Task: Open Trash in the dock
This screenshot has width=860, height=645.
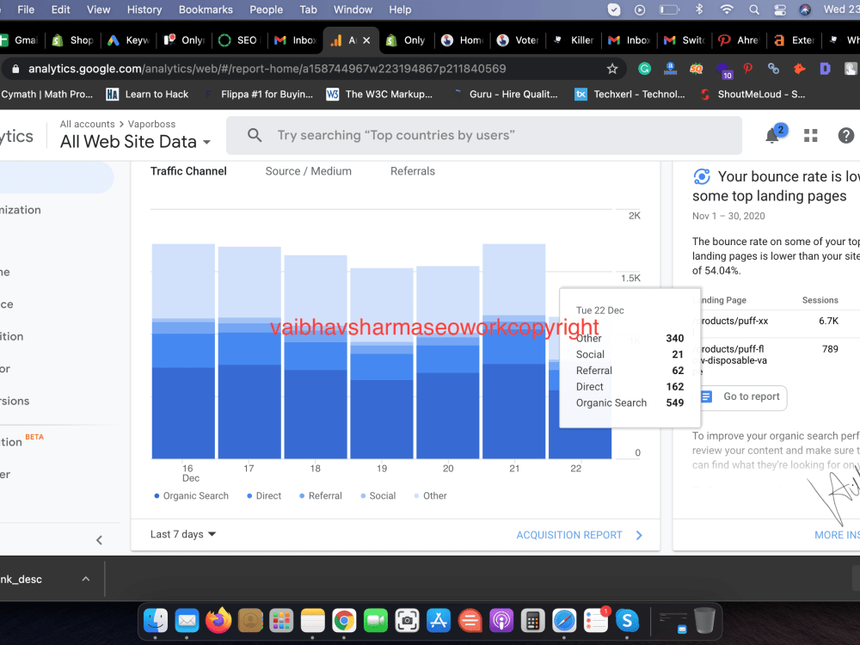Action: click(705, 620)
